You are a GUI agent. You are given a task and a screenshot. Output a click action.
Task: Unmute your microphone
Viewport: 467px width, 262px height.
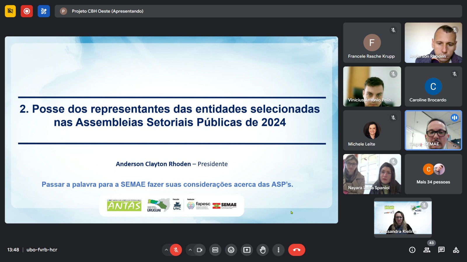[x=176, y=250]
